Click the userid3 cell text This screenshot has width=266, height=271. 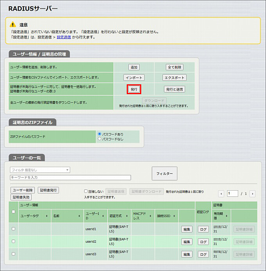pyautogui.click(x=91, y=254)
